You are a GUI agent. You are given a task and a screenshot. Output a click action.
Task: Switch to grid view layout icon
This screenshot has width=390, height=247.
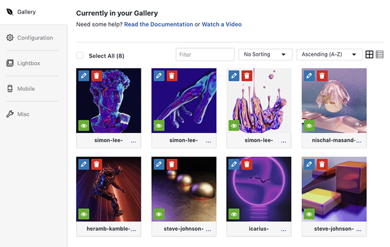369,55
